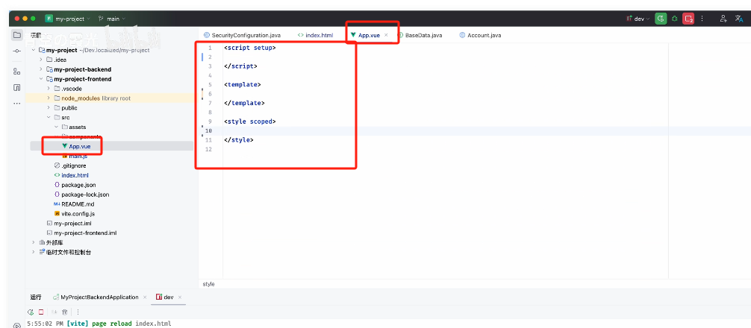751x328 pixels.
Task: Open the Structure tool window icon
Action: [16, 72]
